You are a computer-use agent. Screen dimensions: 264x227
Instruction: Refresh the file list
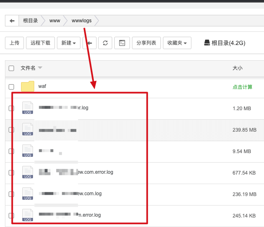click(x=106, y=43)
